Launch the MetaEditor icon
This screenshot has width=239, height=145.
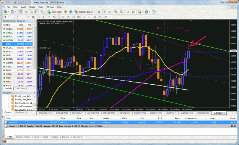[x=65, y=12]
